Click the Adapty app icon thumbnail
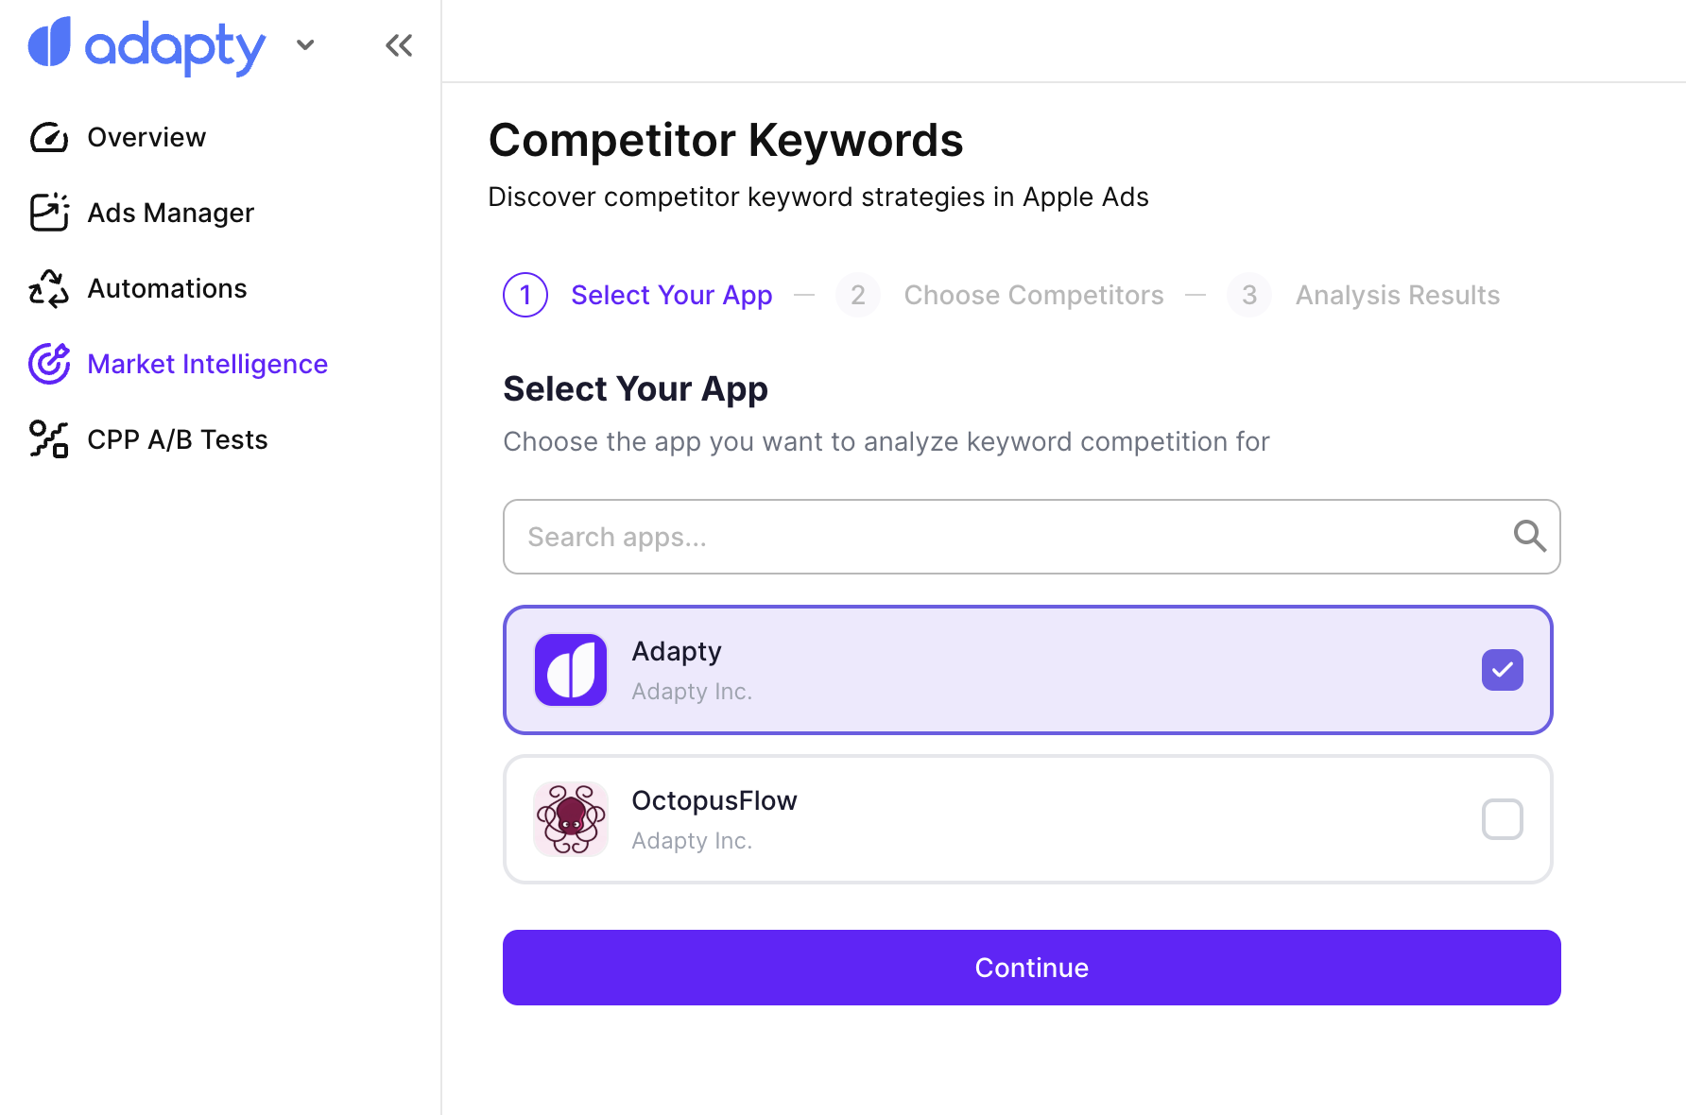The height and width of the screenshot is (1115, 1686). (571, 670)
